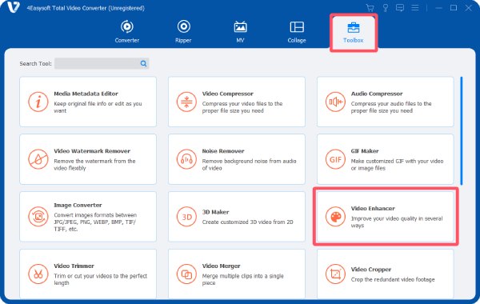Click 'Create customized 3D video from 2D'
Screen dimensions: 480x304
click(x=247, y=222)
